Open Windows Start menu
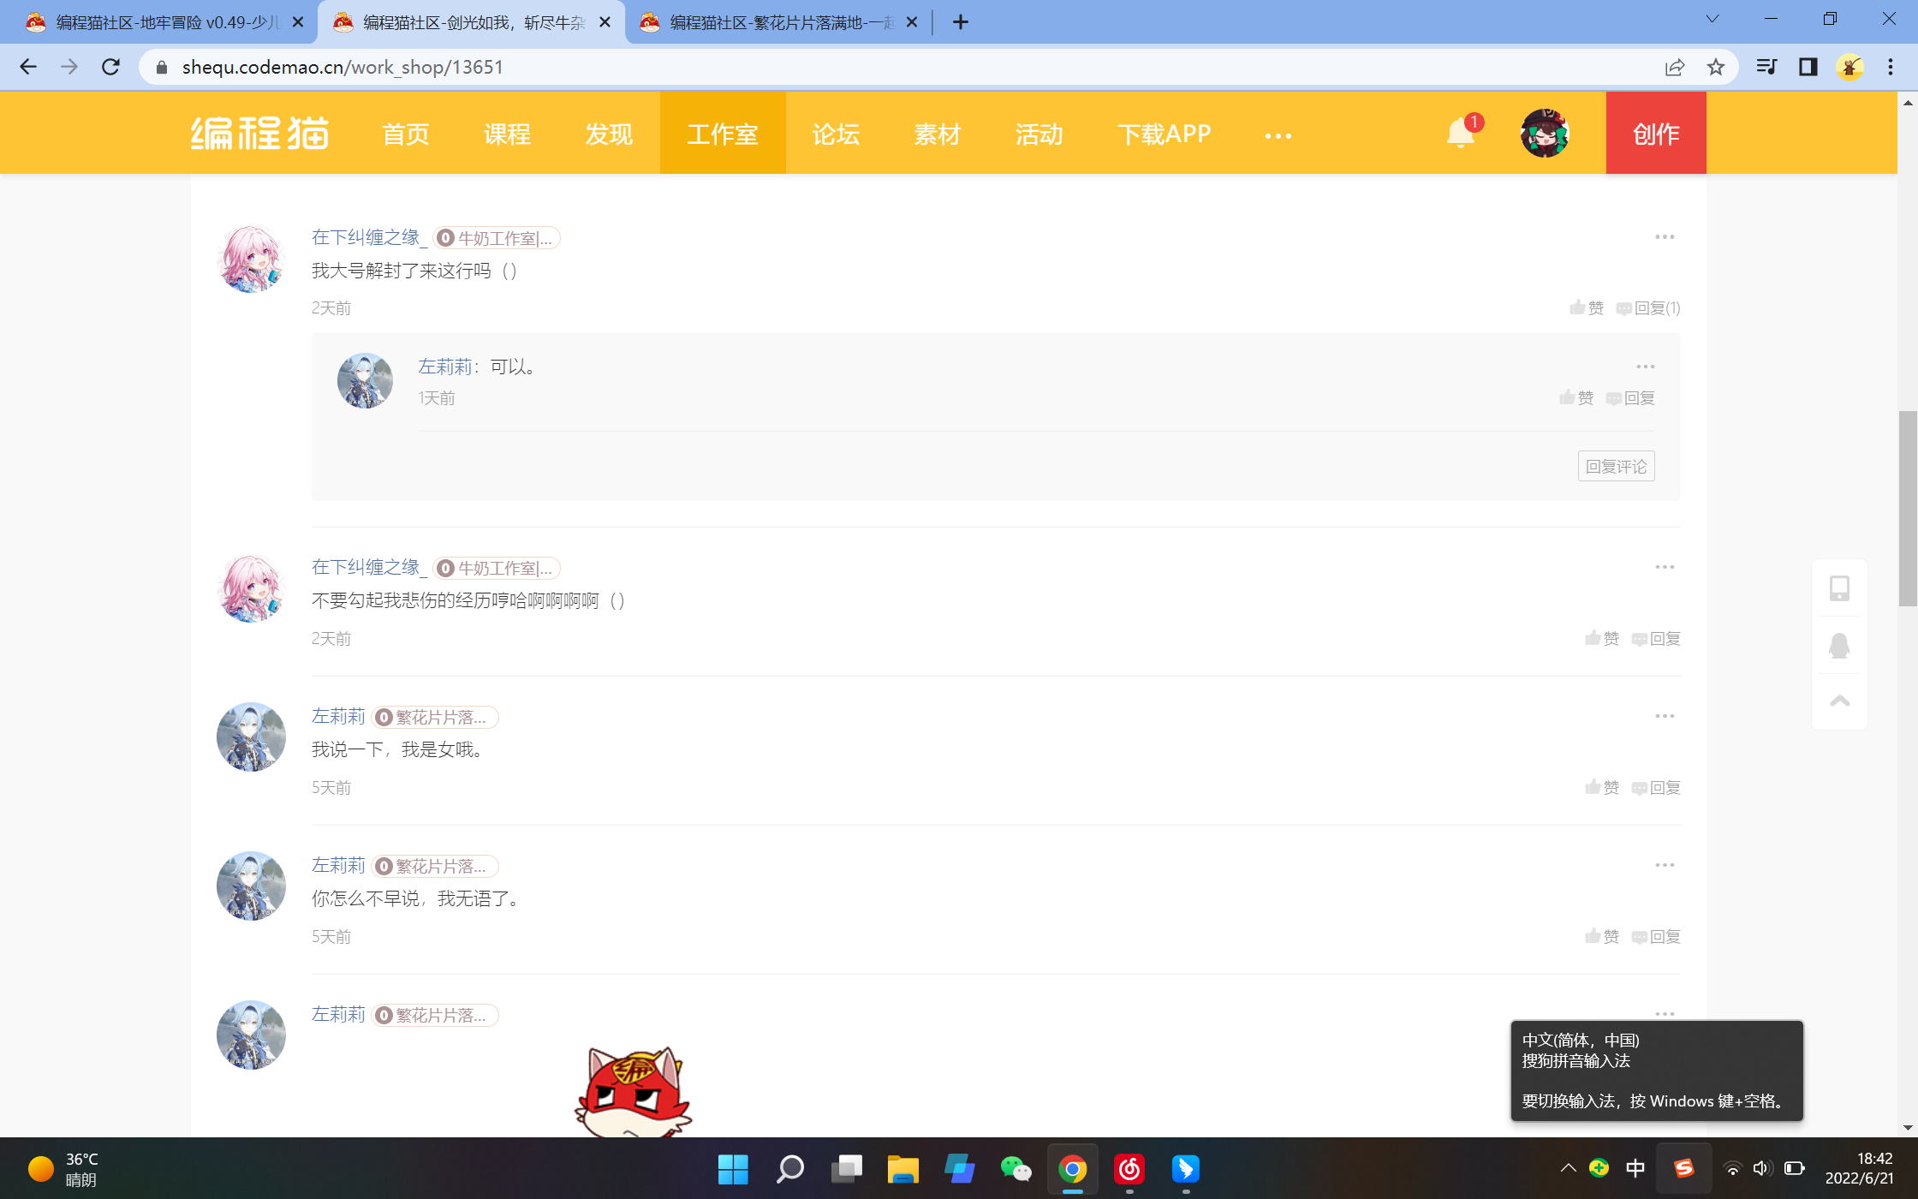 click(x=733, y=1169)
